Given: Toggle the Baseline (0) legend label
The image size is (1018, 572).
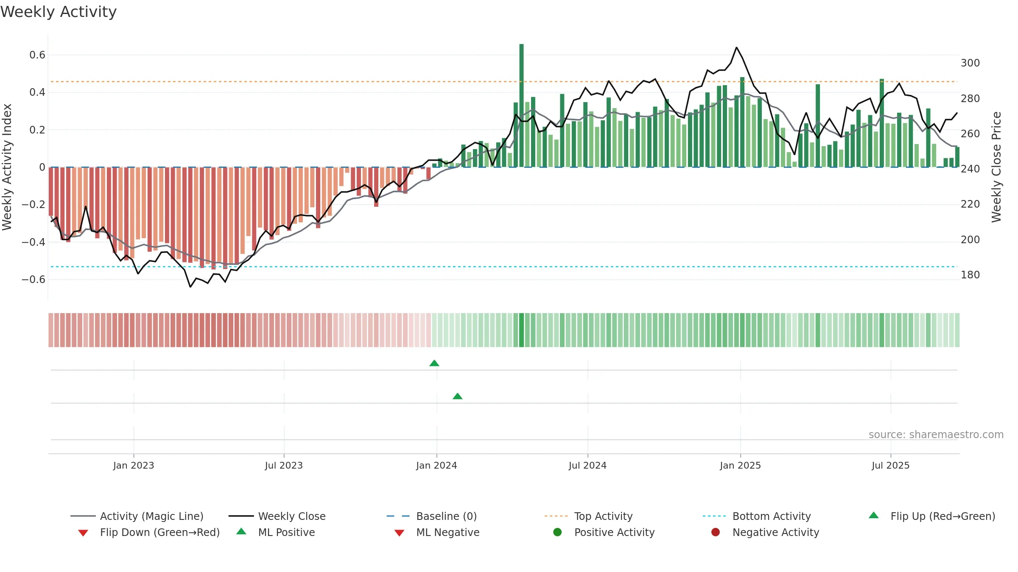Looking at the screenshot, I should pos(447,516).
